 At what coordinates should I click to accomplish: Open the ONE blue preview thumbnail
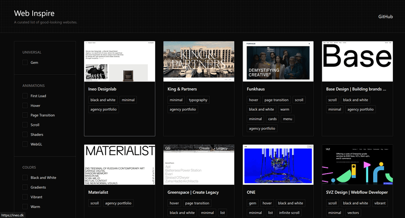278,165
